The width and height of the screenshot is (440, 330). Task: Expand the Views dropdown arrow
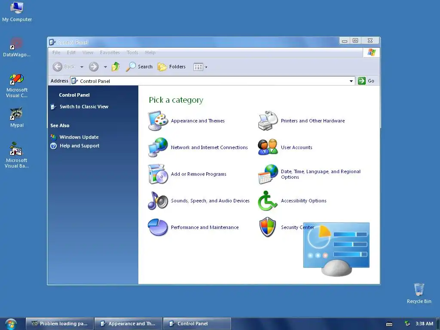206,67
